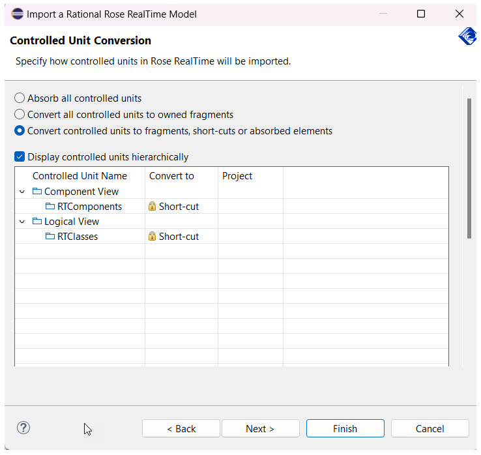Click the Controlled Unit Name column header
Image resolution: width=481 pixels, height=455 pixels.
coord(80,176)
